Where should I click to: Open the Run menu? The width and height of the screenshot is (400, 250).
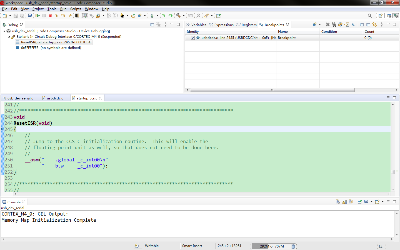click(x=63, y=9)
